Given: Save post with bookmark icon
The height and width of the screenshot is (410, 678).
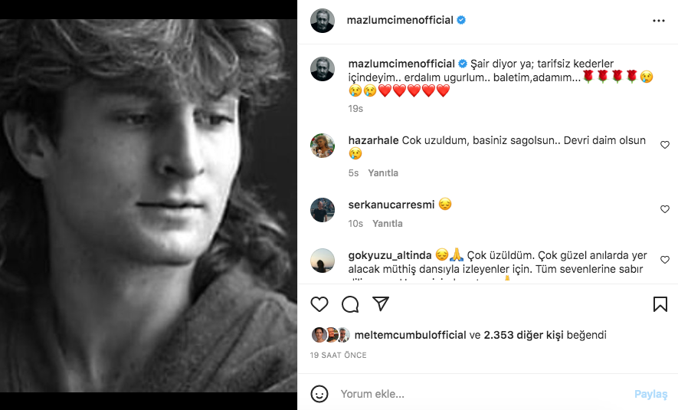Looking at the screenshot, I should tap(660, 304).
